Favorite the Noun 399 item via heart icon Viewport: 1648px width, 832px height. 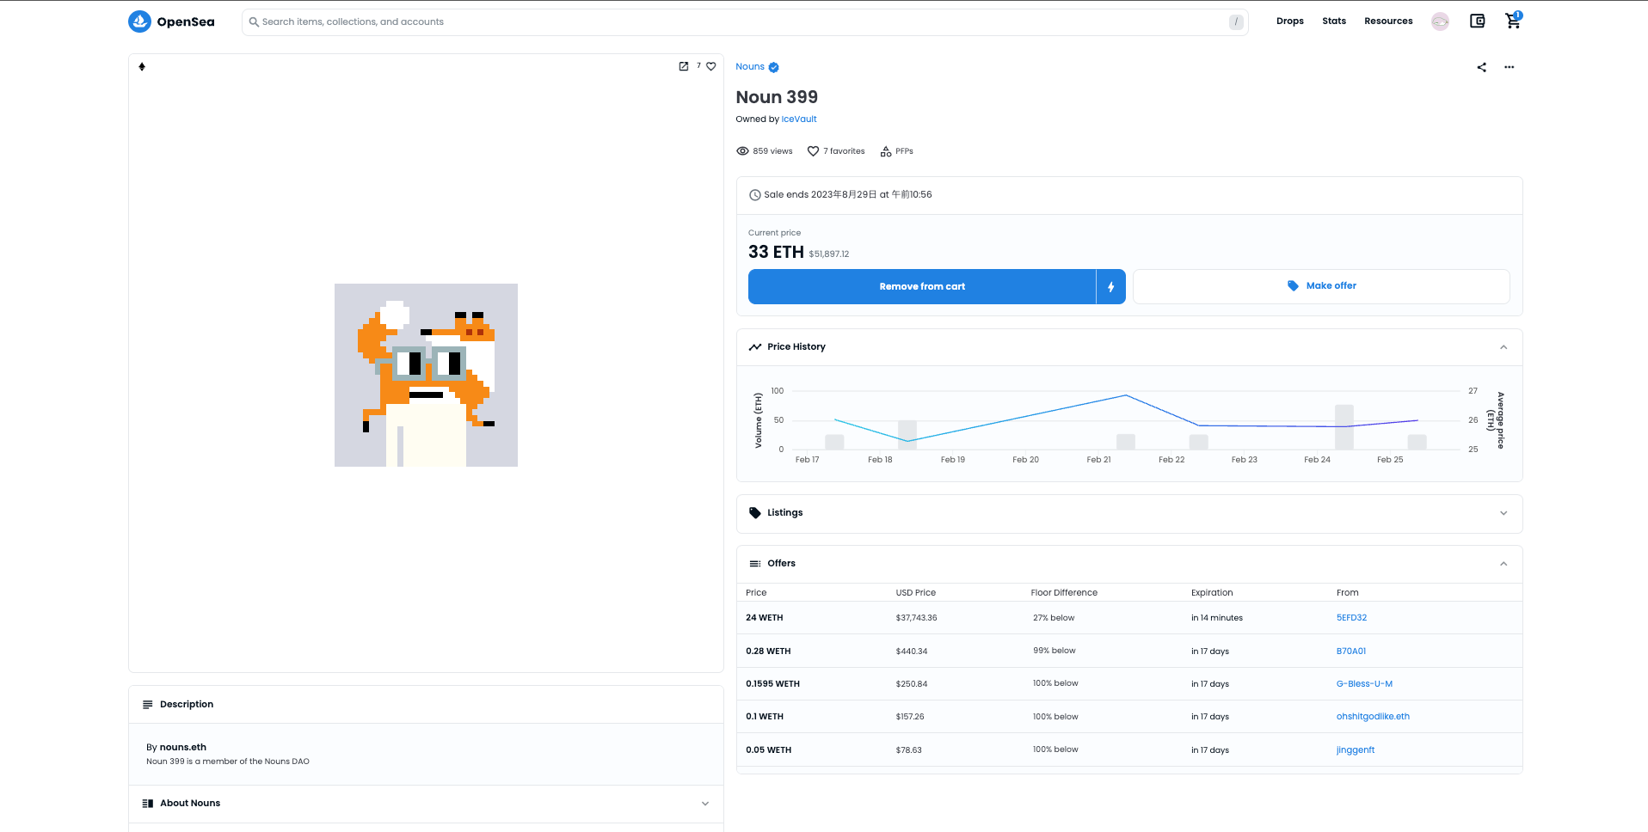coord(711,66)
